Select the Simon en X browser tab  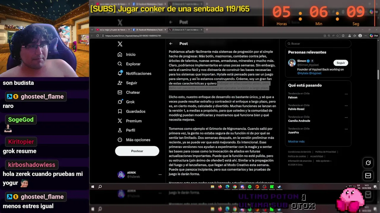(x=185, y=30)
